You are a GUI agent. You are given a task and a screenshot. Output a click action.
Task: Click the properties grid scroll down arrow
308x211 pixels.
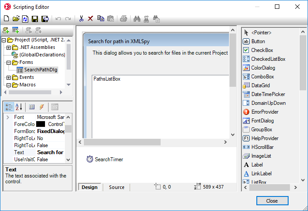click(68, 159)
